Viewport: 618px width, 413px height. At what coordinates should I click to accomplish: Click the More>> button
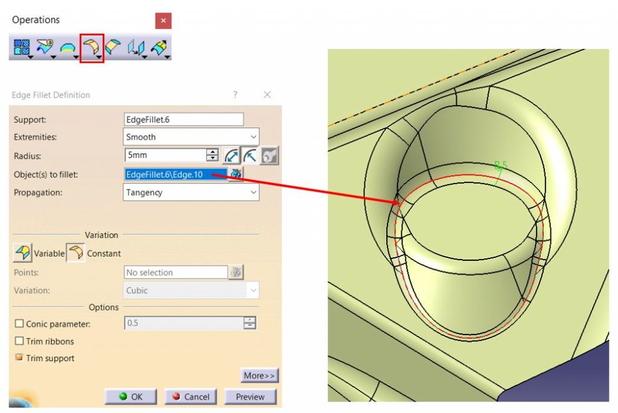pyautogui.click(x=258, y=375)
